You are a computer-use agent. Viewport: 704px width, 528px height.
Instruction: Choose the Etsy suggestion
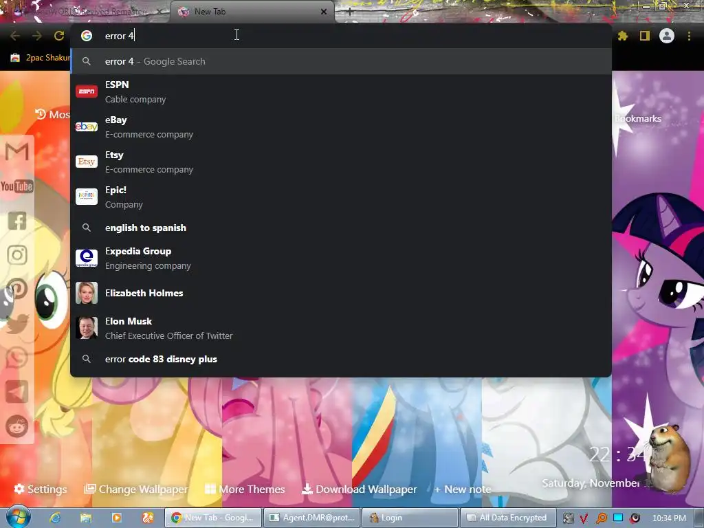click(x=341, y=162)
